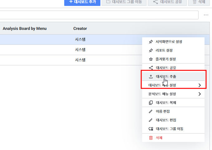The image size is (212, 150).
Task: Click the star icon for 즐겨찾기 설정
Action: coord(151,59)
